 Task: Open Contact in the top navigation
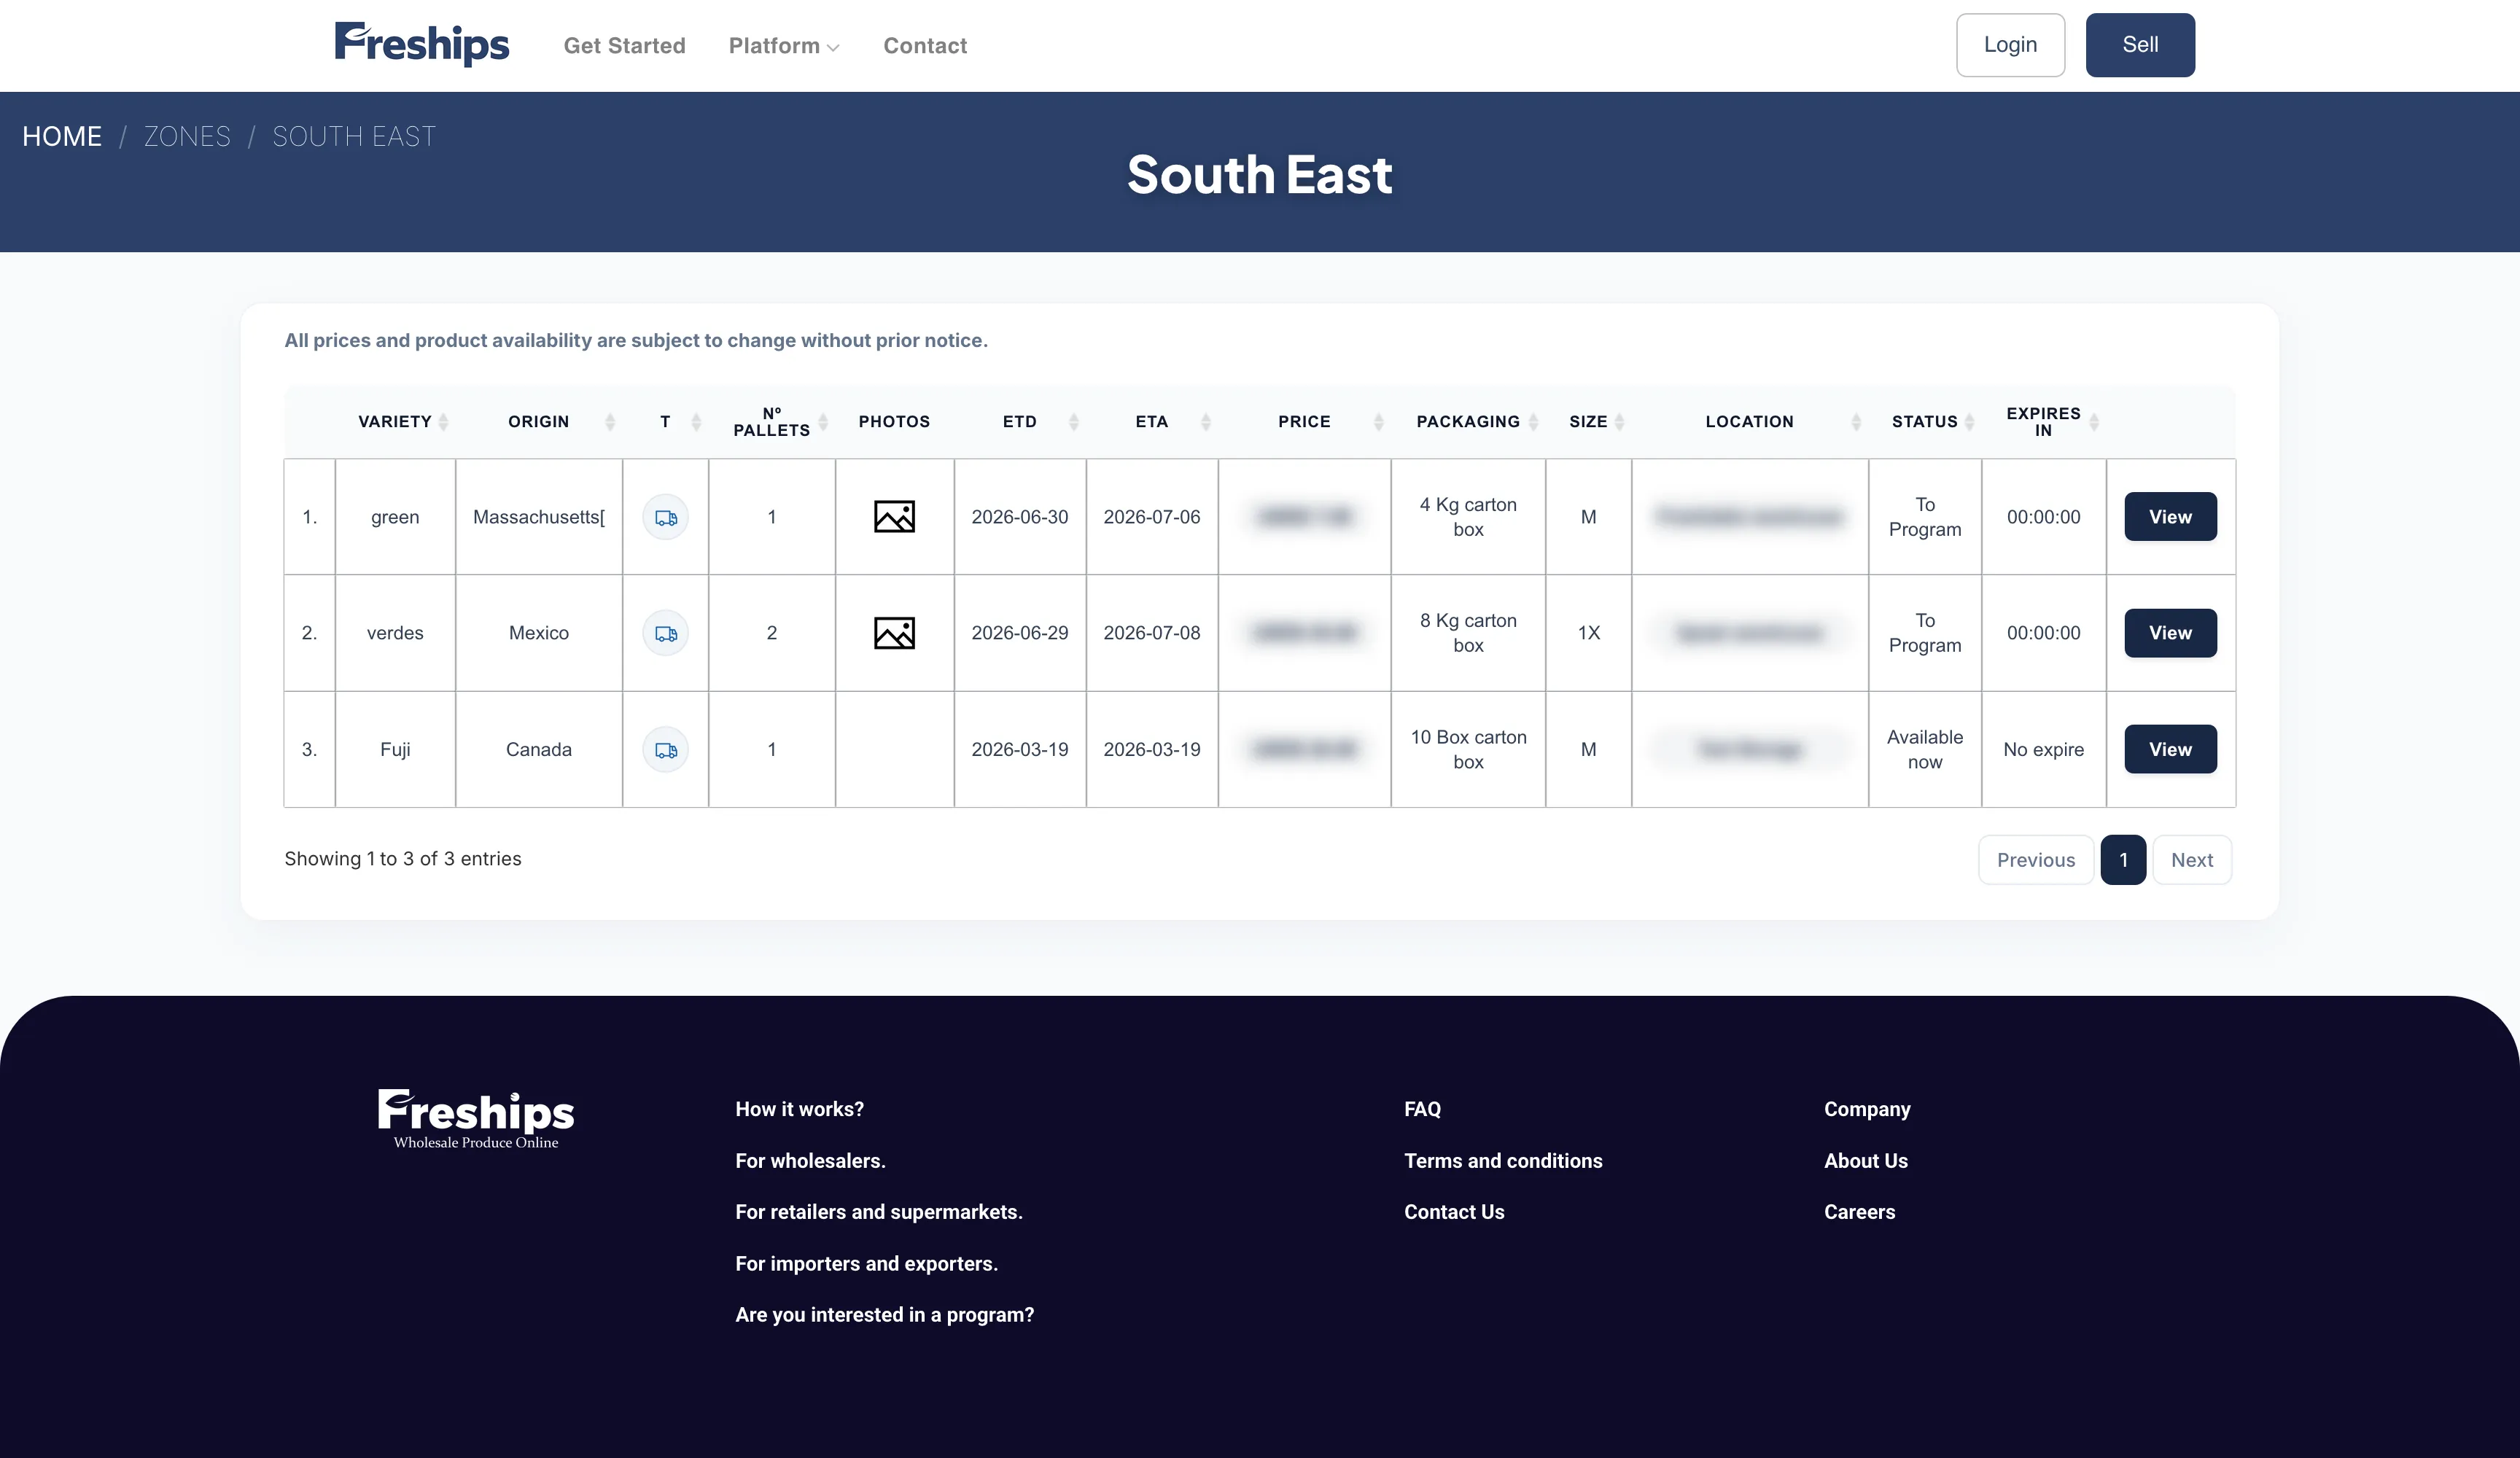pyautogui.click(x=925, y=46)
